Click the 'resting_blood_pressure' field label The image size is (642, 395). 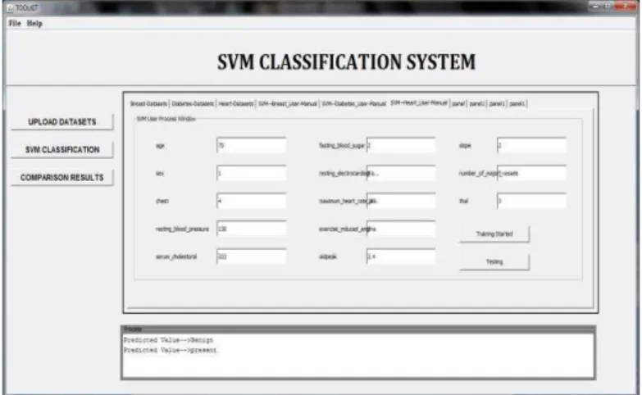pyautogui.click(x=182, y=229)
